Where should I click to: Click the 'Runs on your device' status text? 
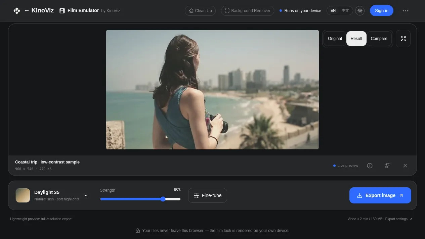pyautogui.click(x=303, y=11)
